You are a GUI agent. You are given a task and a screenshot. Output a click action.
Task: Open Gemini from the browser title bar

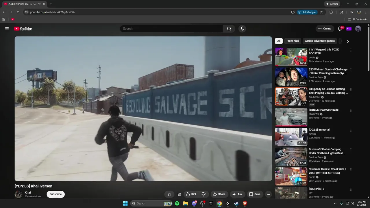click(x=332, y=4)
